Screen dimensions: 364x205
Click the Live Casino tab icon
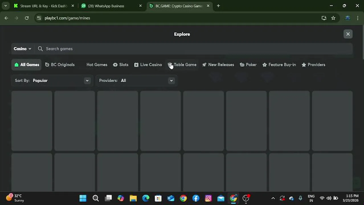(136, 65)
